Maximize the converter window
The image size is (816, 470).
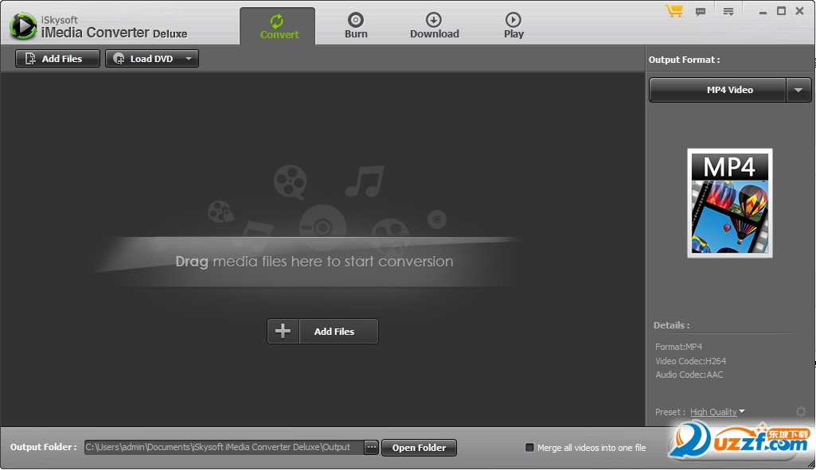click(x=781, y=11)
